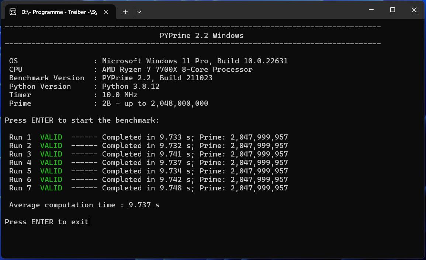Click the green VALID status of Run 6
426x260 pixels.
click(51, 179)
